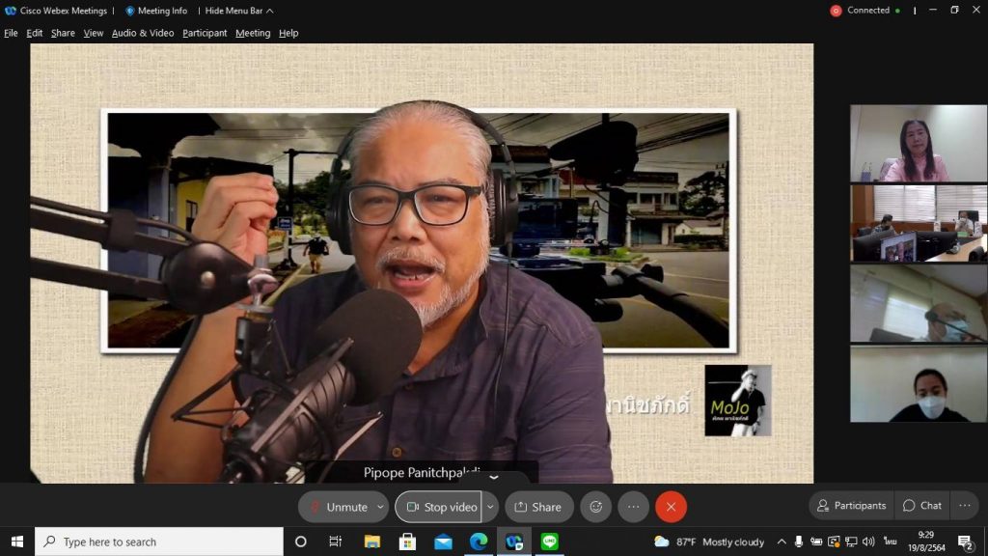The height and width of the screenshot is (556, 988).
Task: Open more options ellipsis in meeting controls
Action: [634, 507]
